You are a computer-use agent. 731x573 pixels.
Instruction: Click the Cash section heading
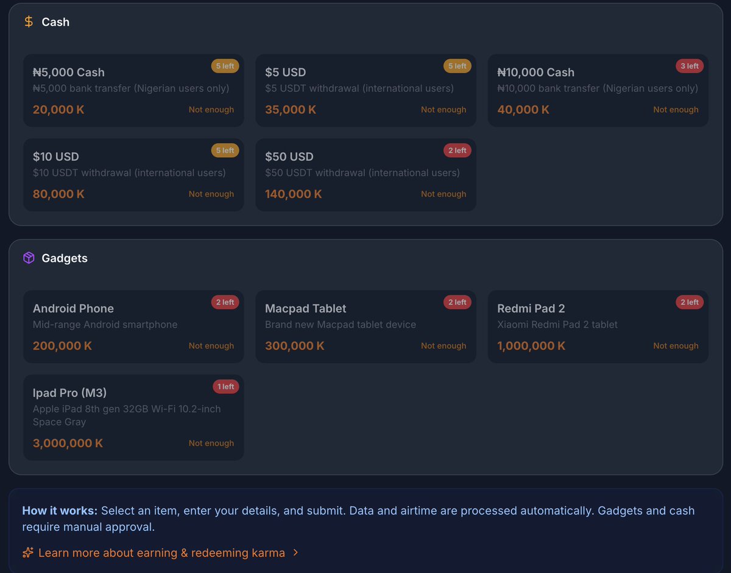click(x=55, y=22)
